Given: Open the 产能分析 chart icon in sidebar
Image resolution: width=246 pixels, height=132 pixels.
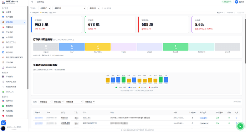Looking at the screenshot, I should click(3, 32).
